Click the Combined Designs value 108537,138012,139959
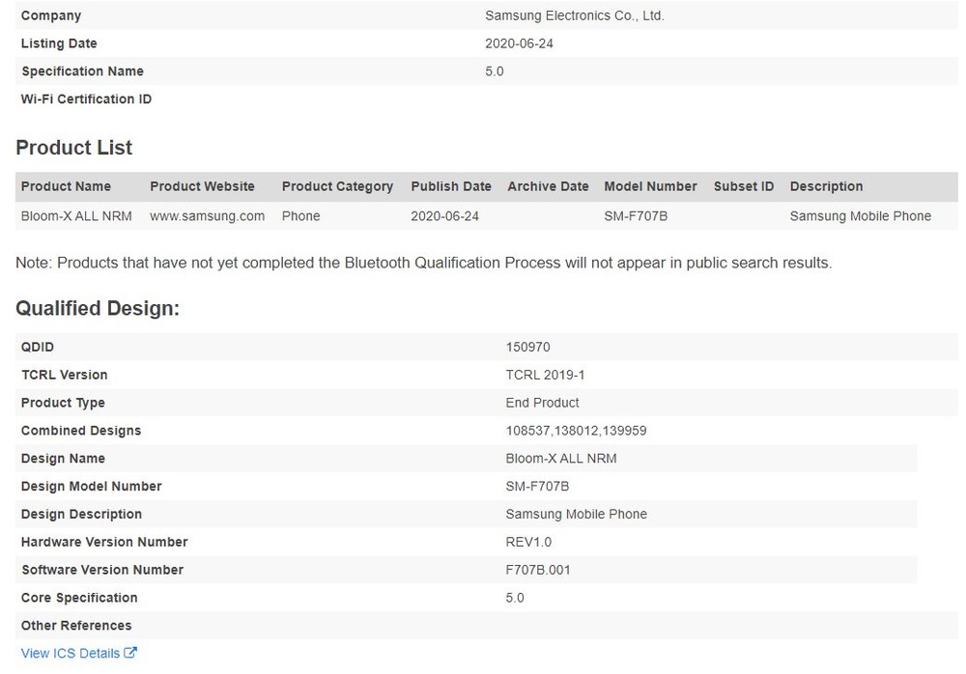Image resolution: width=966 pixels, height=674 pixels. click(x=576, y=431)
